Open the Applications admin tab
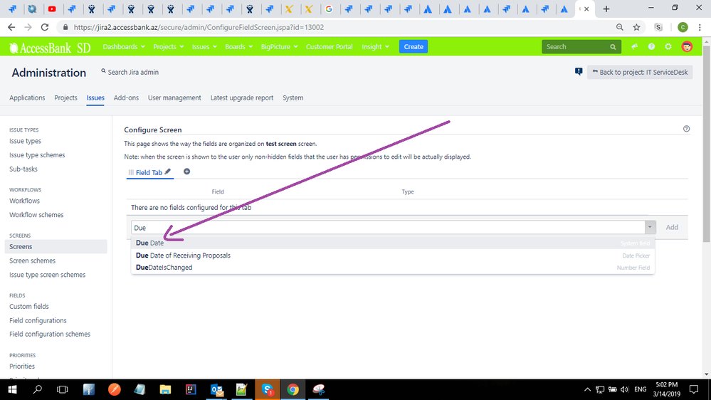 pos(27,98)
